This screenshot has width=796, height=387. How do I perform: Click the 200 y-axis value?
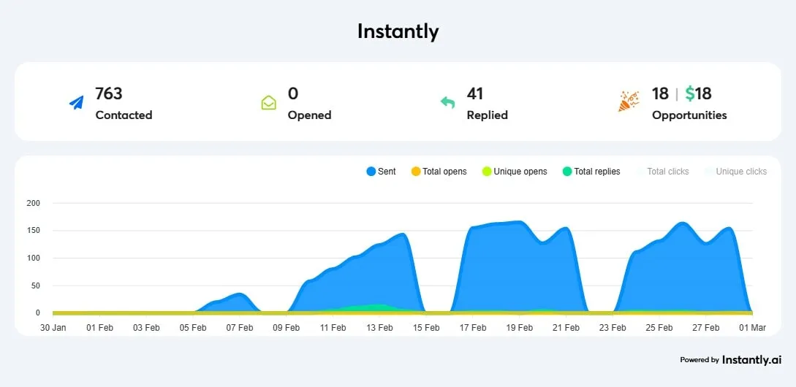(x=32, y=203)
